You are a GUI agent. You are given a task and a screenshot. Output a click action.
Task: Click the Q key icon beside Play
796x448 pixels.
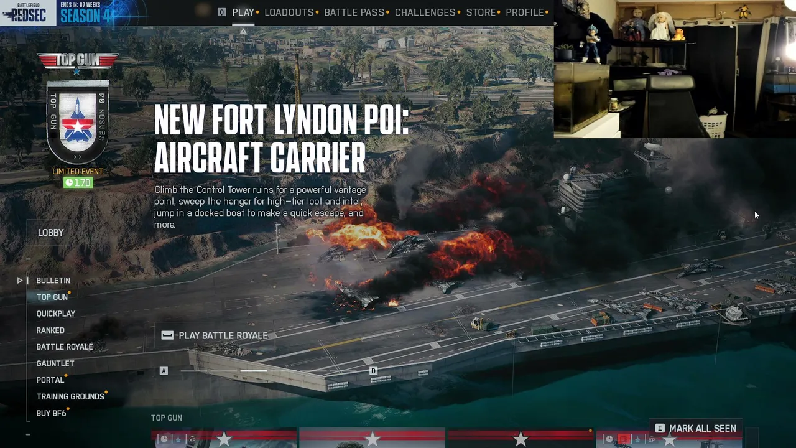(x=222, y=12)
